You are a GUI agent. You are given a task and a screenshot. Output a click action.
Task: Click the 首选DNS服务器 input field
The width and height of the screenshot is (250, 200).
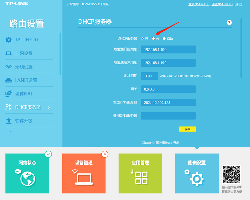click(168, 102)
